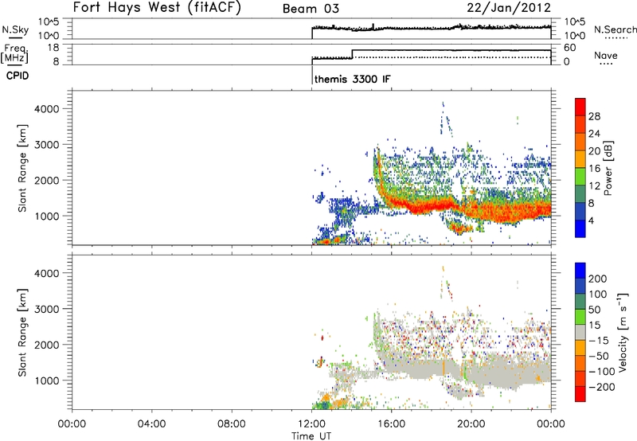
Task: Click the red swatch at the bottom of the velocity color bar
Action: point(580,394)
